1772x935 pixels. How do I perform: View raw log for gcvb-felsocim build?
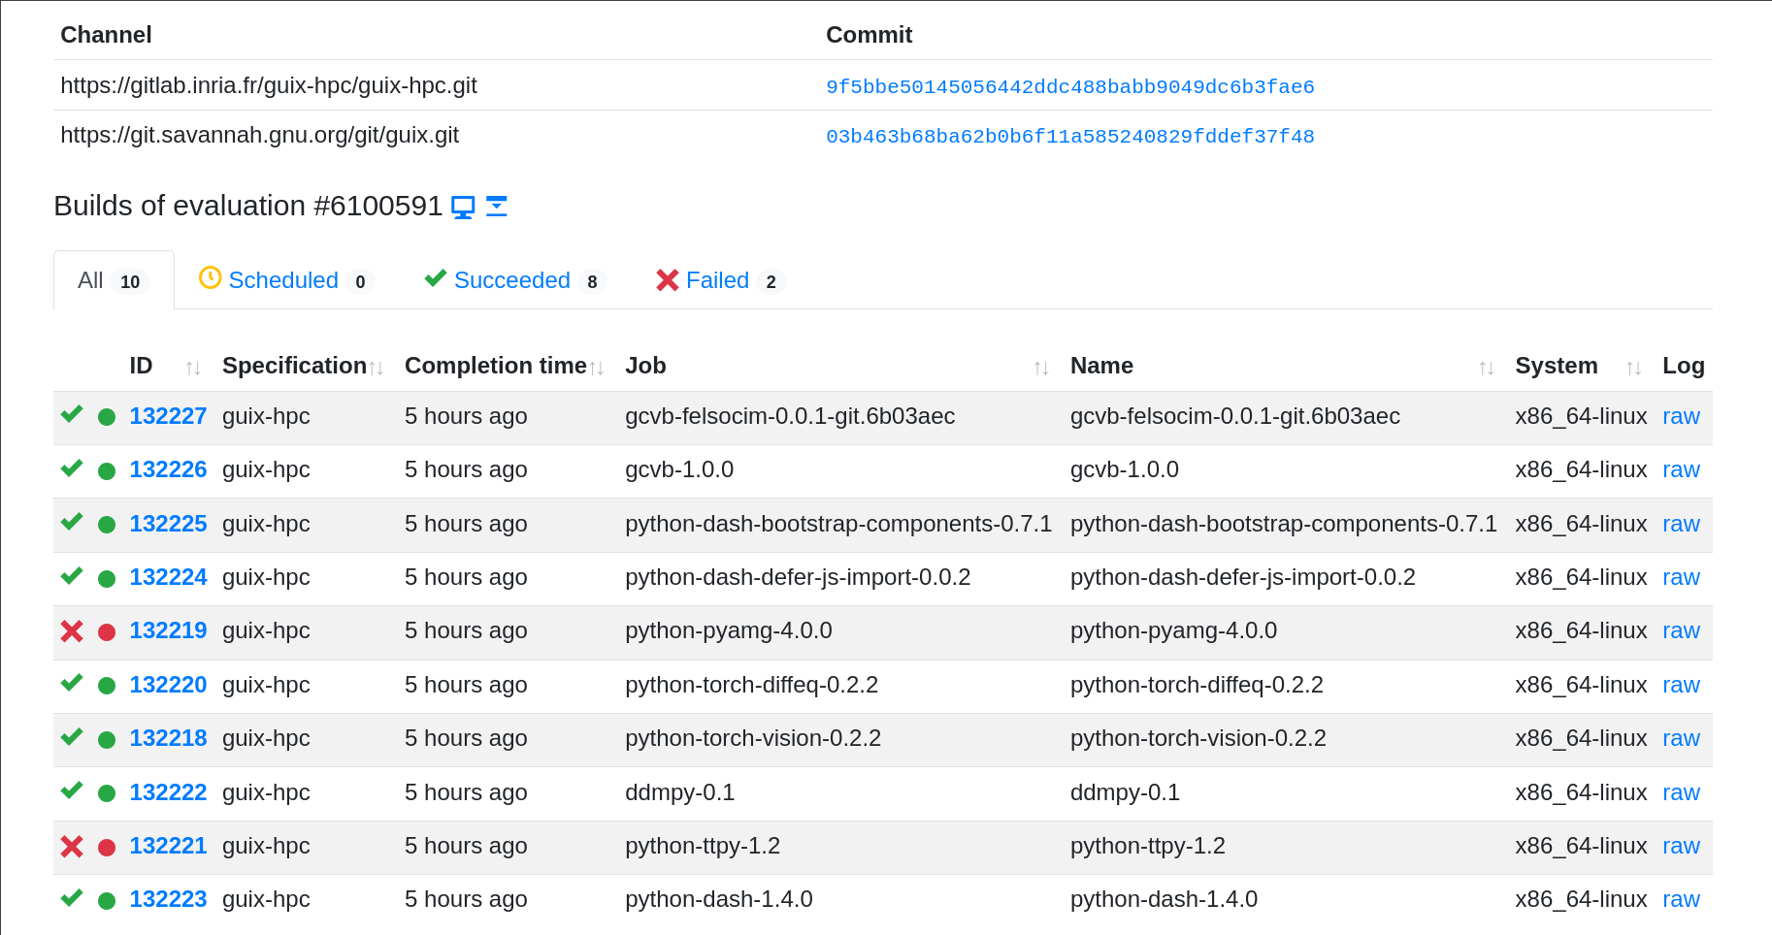pos(1681,416)
